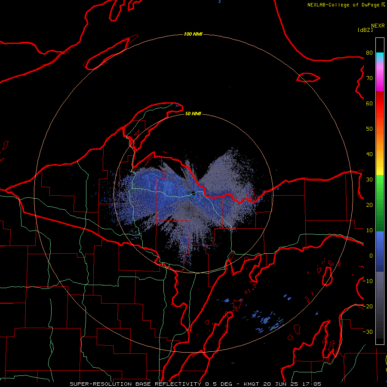Click the 80 dBZ scale value
387x387 pixels.
[x=369, y=53]
